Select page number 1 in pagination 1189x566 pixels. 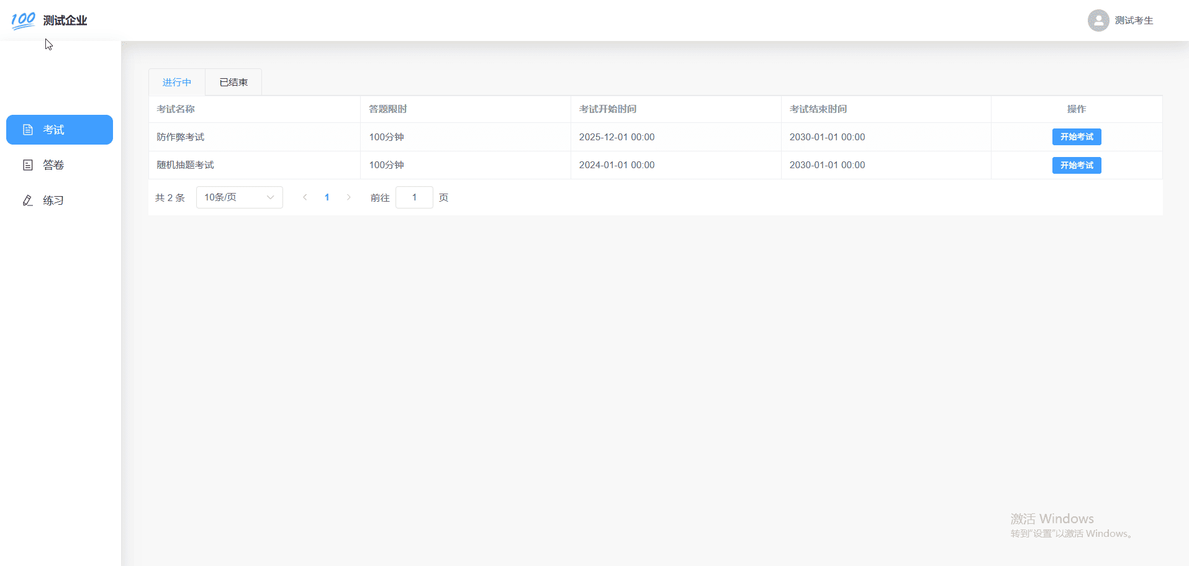[327, 197]
